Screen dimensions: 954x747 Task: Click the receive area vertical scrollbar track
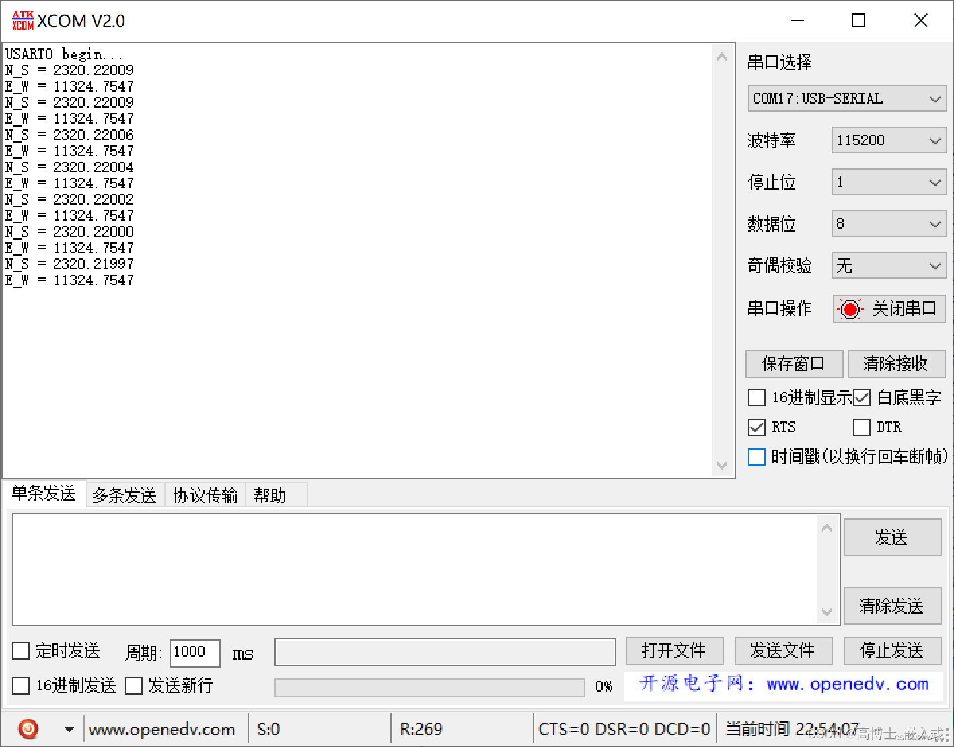[x=722, y=261]
